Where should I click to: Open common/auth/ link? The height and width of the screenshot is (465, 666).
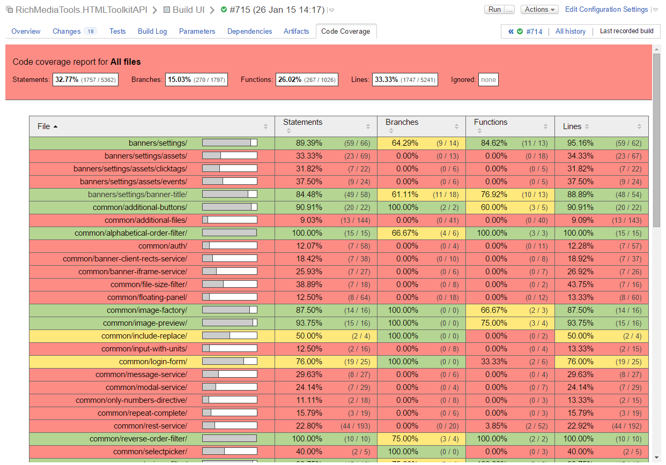(x=162, y=246)
